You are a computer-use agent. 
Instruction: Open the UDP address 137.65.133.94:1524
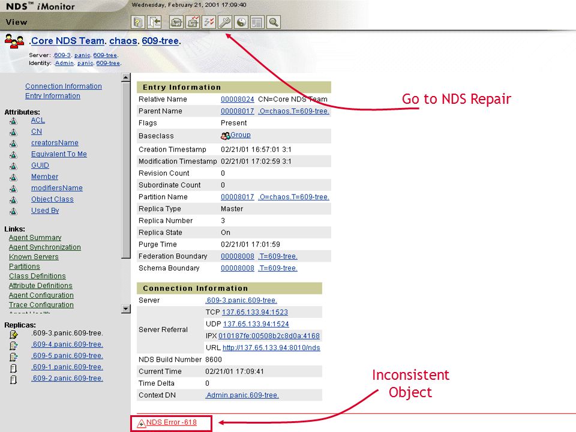256,324
